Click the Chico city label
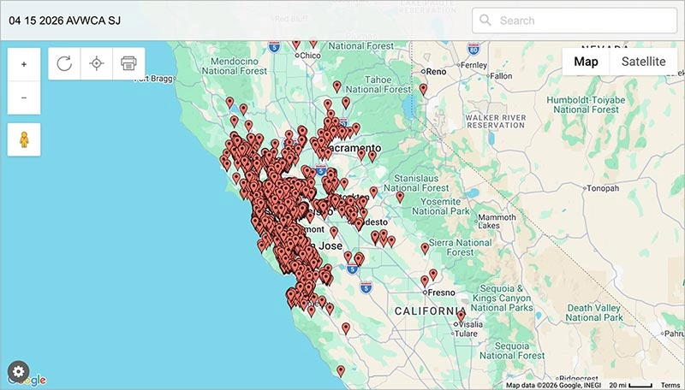 coord(311,56)
